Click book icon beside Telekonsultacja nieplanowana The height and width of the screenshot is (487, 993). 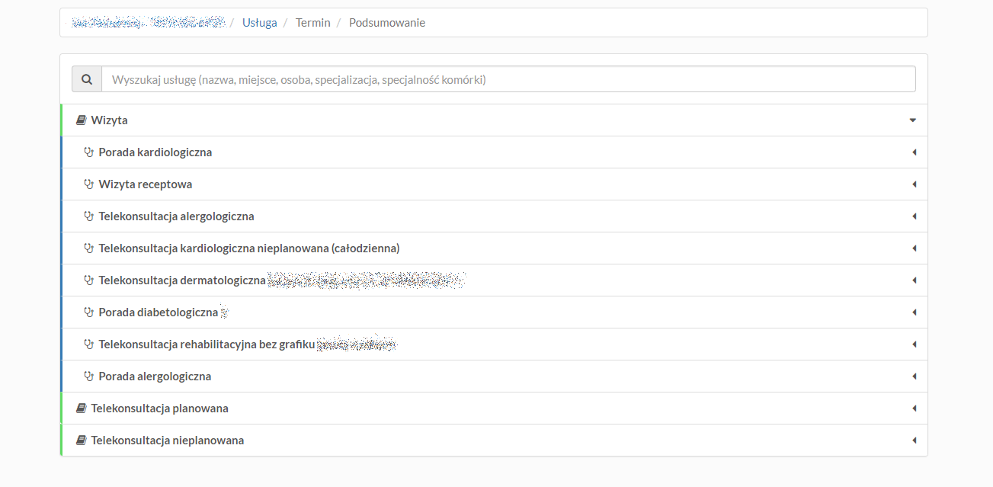tap(81, 441)
